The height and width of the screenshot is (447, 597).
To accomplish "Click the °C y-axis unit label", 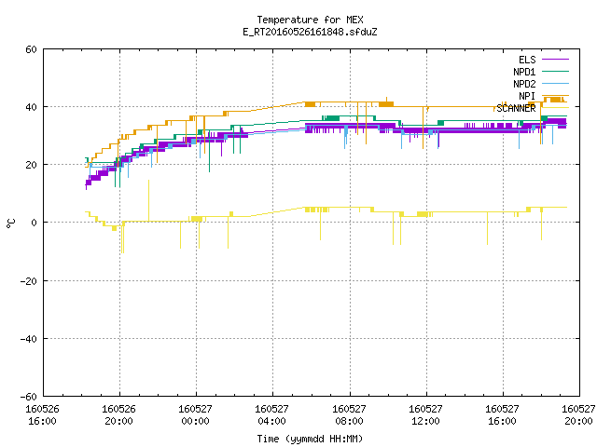I will [10, 223].
